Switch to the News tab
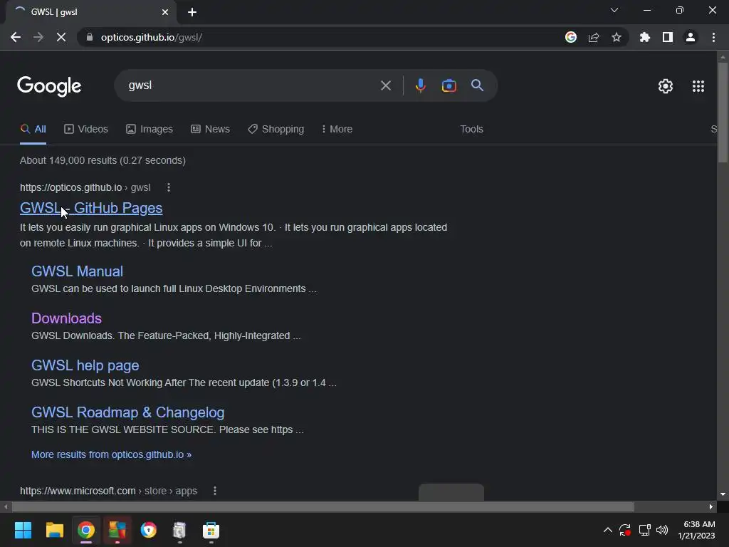The width and height of the screenshot is (729, 547). [210, 129]
